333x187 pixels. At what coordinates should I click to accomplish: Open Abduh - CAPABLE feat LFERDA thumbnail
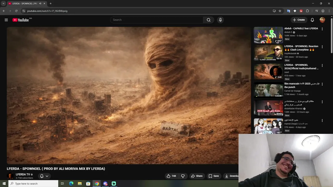[268, 35]
